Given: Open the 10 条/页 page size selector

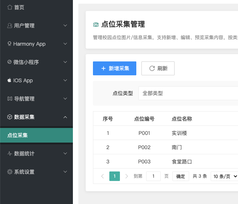Looking at the screenshot, I should [225, 176].
